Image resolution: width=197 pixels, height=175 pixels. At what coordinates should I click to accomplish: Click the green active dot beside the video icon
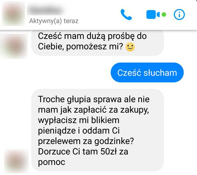(164, 15)
